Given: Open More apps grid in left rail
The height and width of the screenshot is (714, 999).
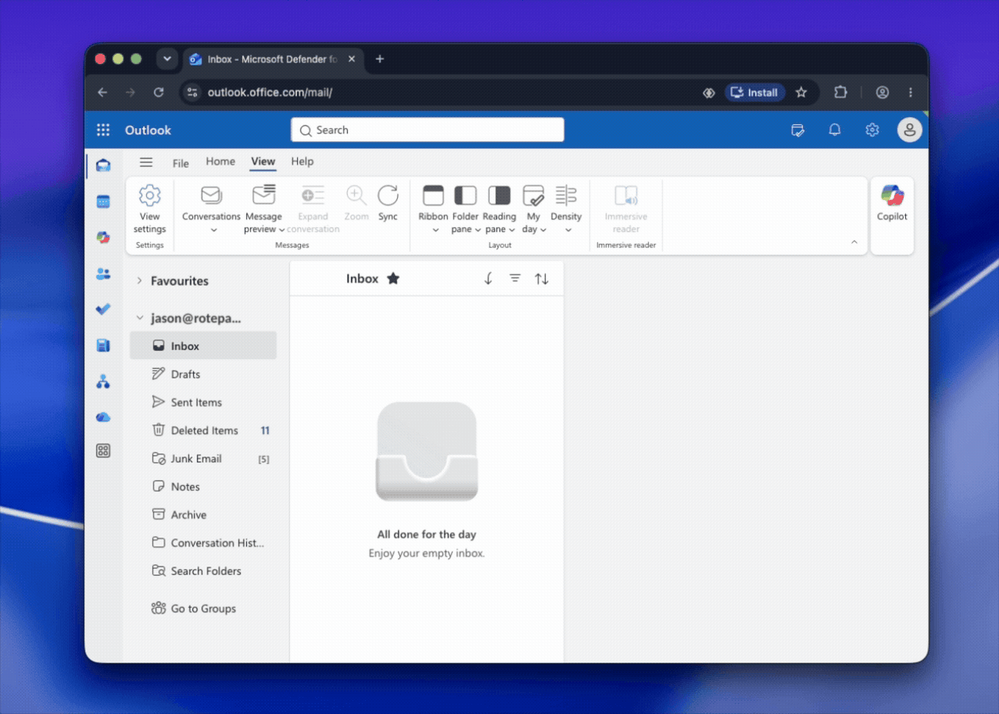Looking at the screenshot, I should coord(103,451).
